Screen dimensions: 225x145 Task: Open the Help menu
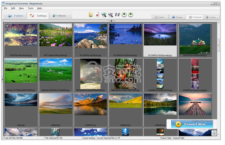point(40,8)
